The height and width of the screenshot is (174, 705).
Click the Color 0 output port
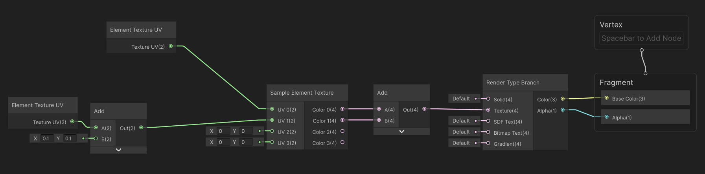pyautogui.click(x=342, y=109)
